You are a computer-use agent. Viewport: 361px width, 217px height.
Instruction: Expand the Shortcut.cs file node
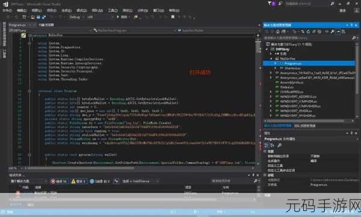click(x=276, y=68)
